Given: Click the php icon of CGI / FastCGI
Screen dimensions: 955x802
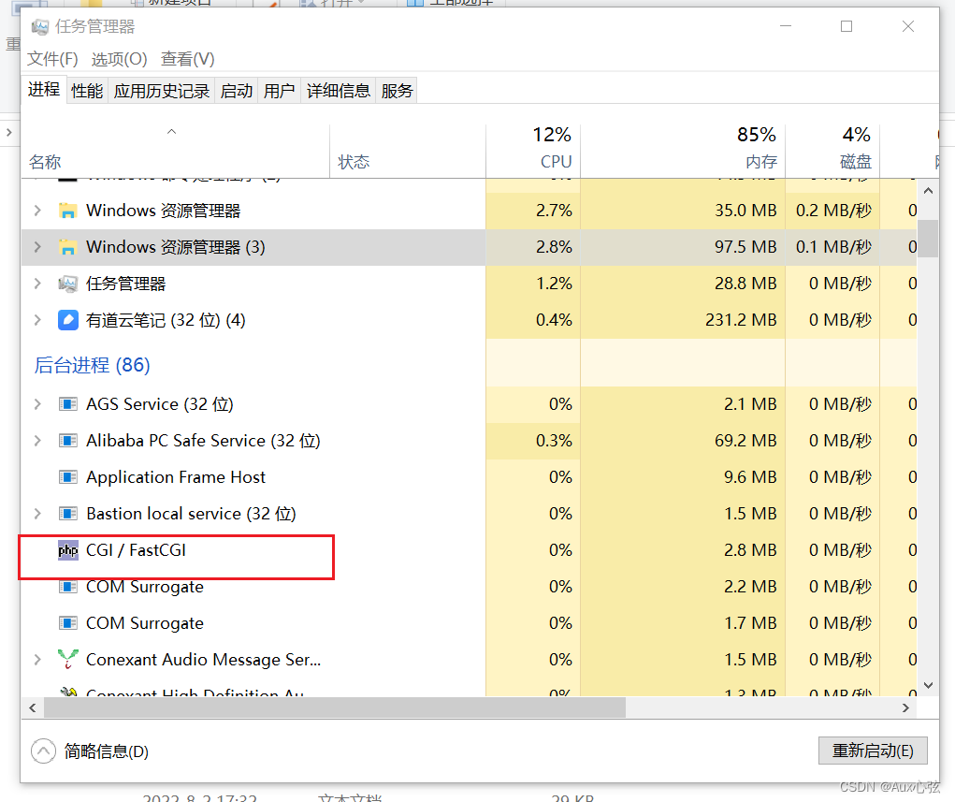Looking at the screenshot, I should pos(67,550).
